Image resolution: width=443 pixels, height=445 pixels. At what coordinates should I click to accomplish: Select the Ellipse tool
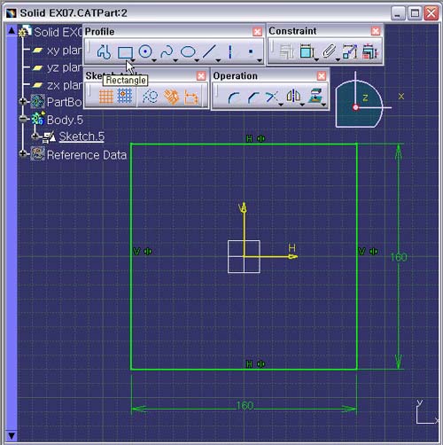[x=188, y=51]
